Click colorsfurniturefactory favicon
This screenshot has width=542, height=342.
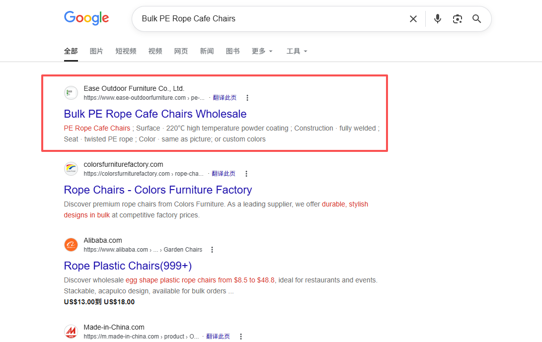(x=71, y=169)
